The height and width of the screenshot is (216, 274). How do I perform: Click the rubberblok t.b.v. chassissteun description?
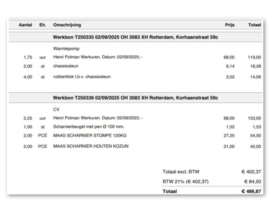click(82, 76)
